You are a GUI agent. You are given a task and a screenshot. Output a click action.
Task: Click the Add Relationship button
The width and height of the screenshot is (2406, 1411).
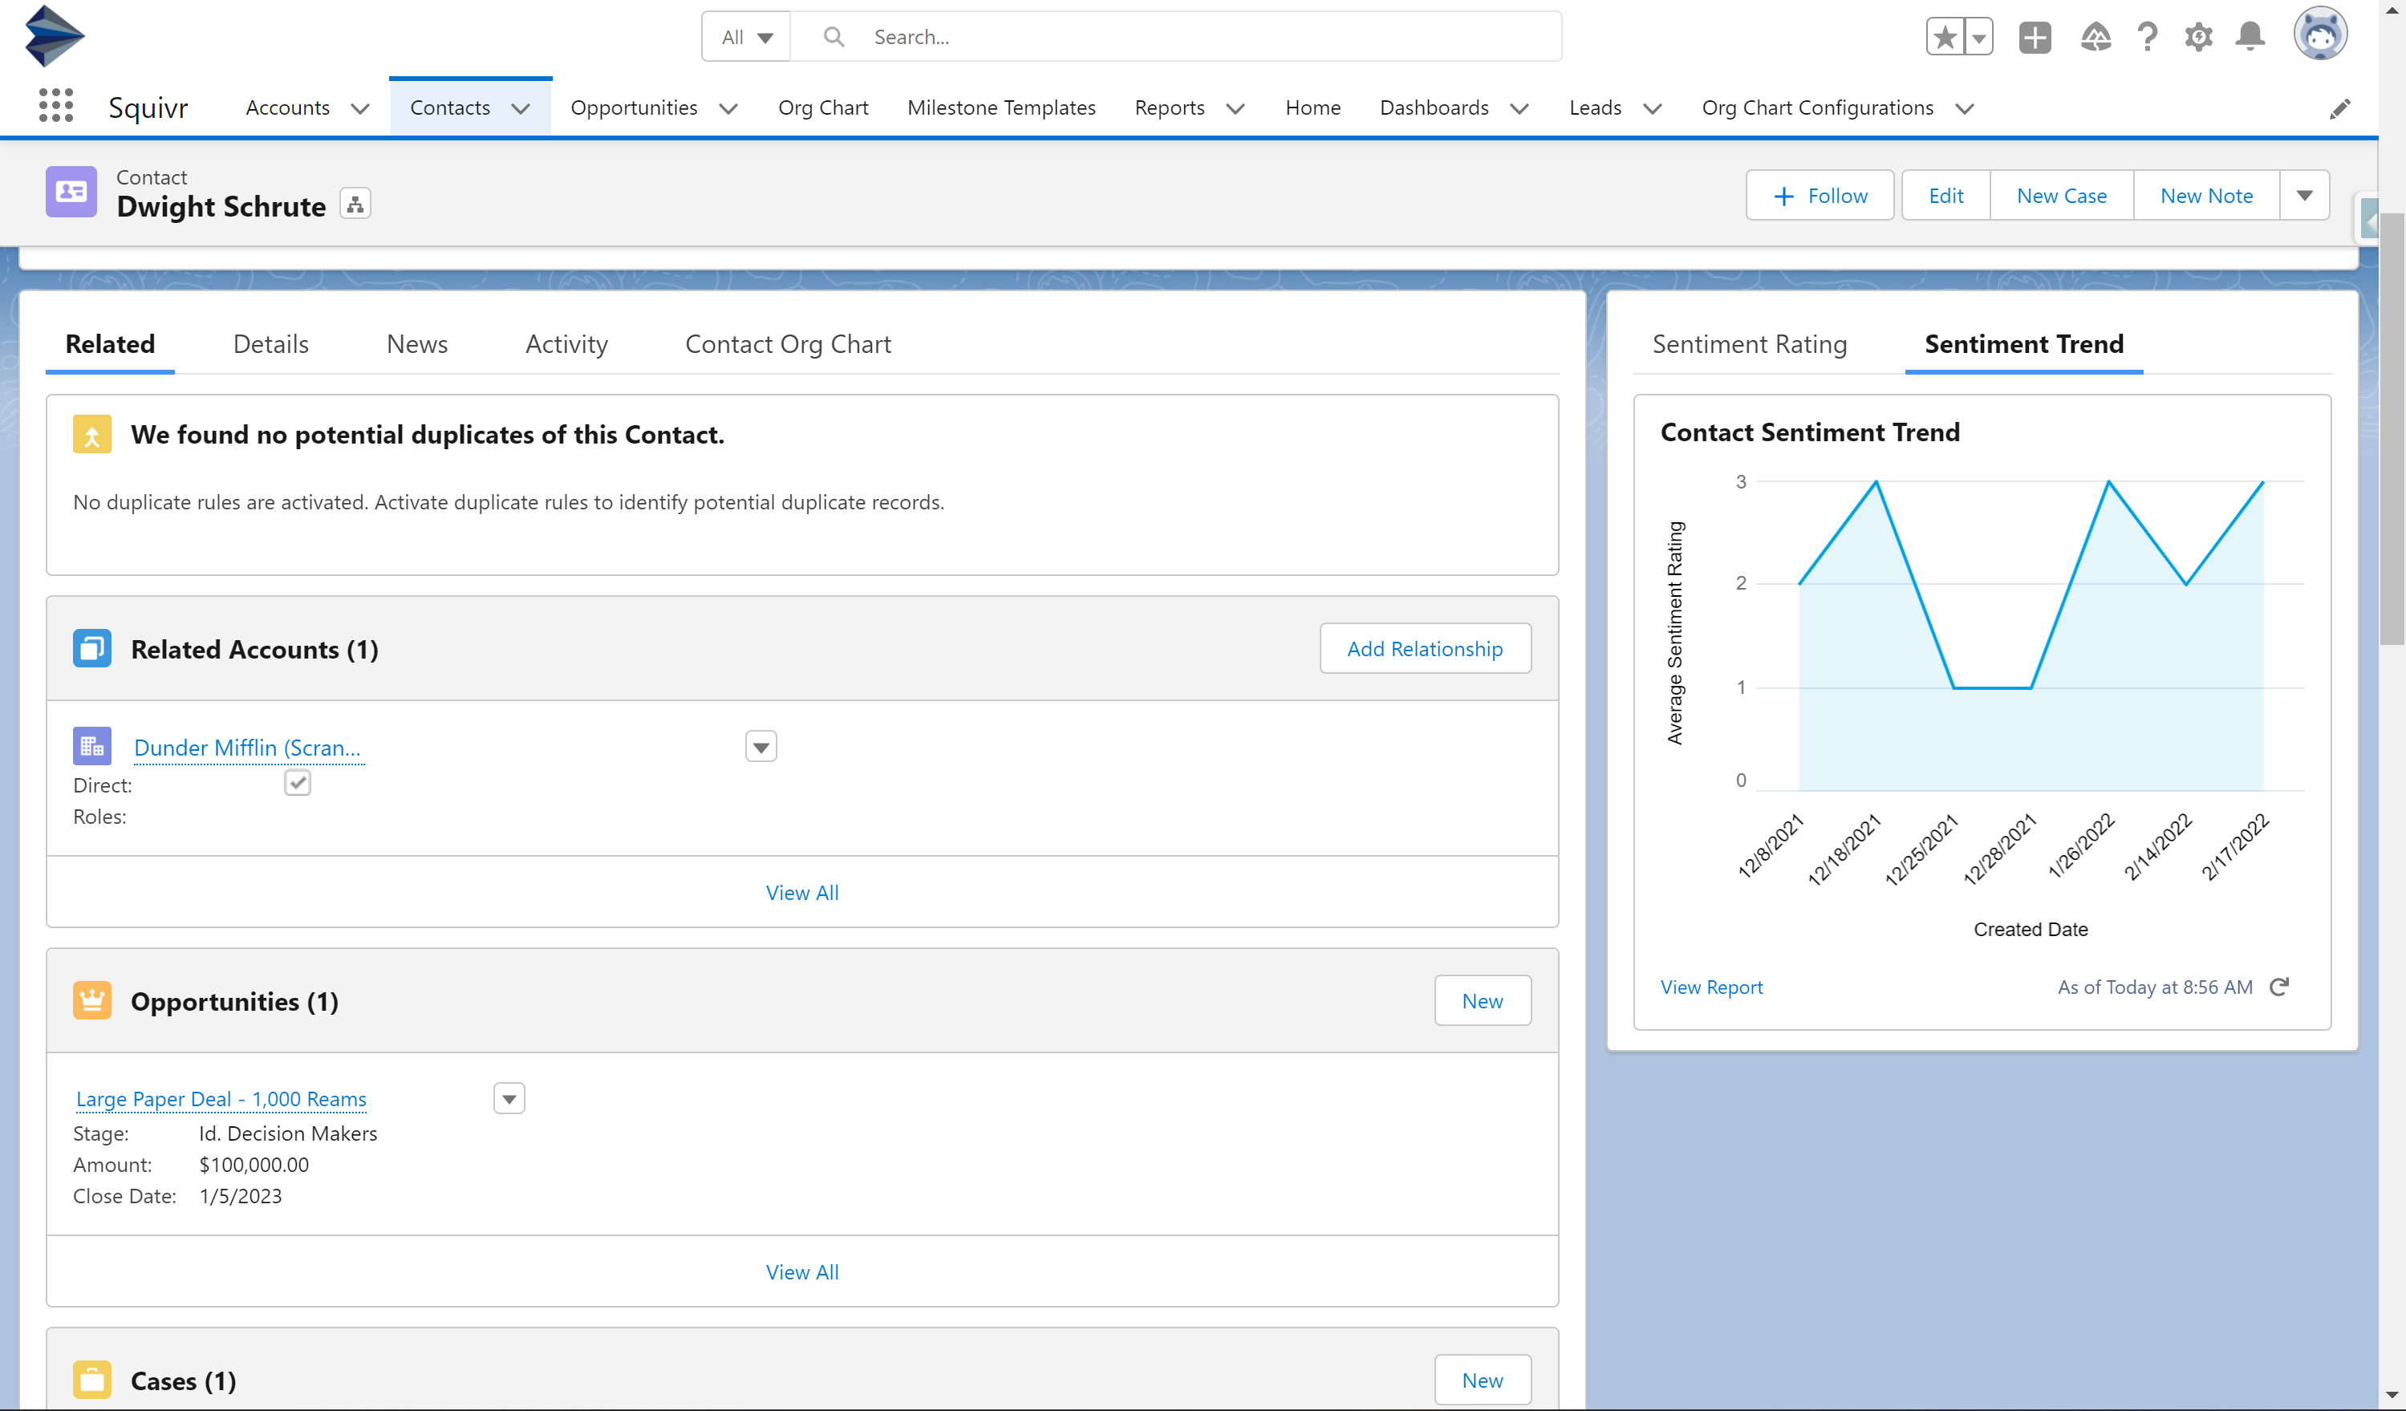tap(1425, 649)
